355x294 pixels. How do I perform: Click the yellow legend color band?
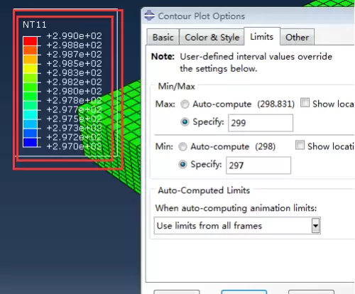tap(30, 69)
